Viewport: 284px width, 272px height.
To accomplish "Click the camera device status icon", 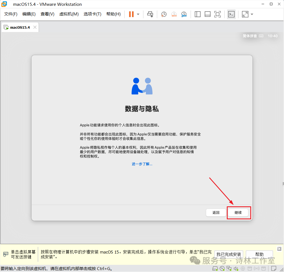I will point(243,269).
